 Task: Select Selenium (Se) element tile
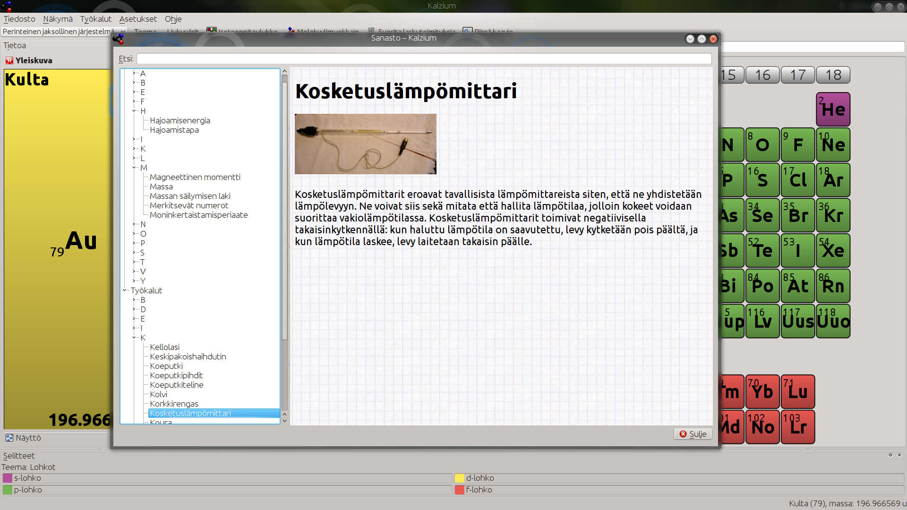(762, 215)
